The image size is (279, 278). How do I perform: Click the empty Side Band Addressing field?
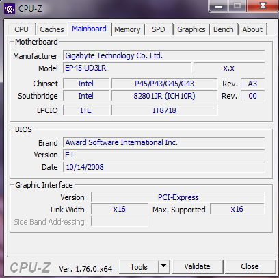[x=120, y=221]
